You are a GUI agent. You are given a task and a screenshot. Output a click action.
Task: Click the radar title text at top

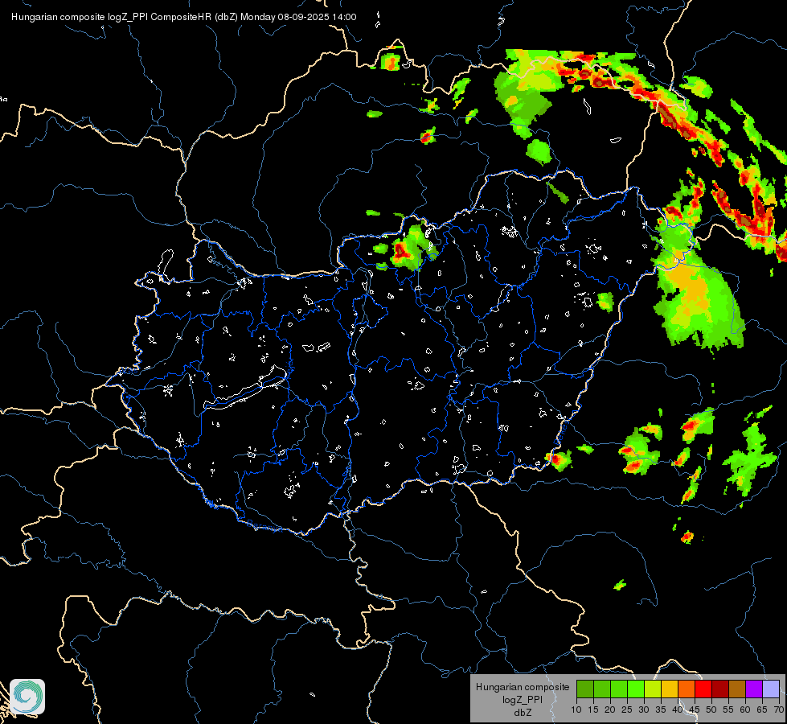pyautogui.click(x=184, y=17)
